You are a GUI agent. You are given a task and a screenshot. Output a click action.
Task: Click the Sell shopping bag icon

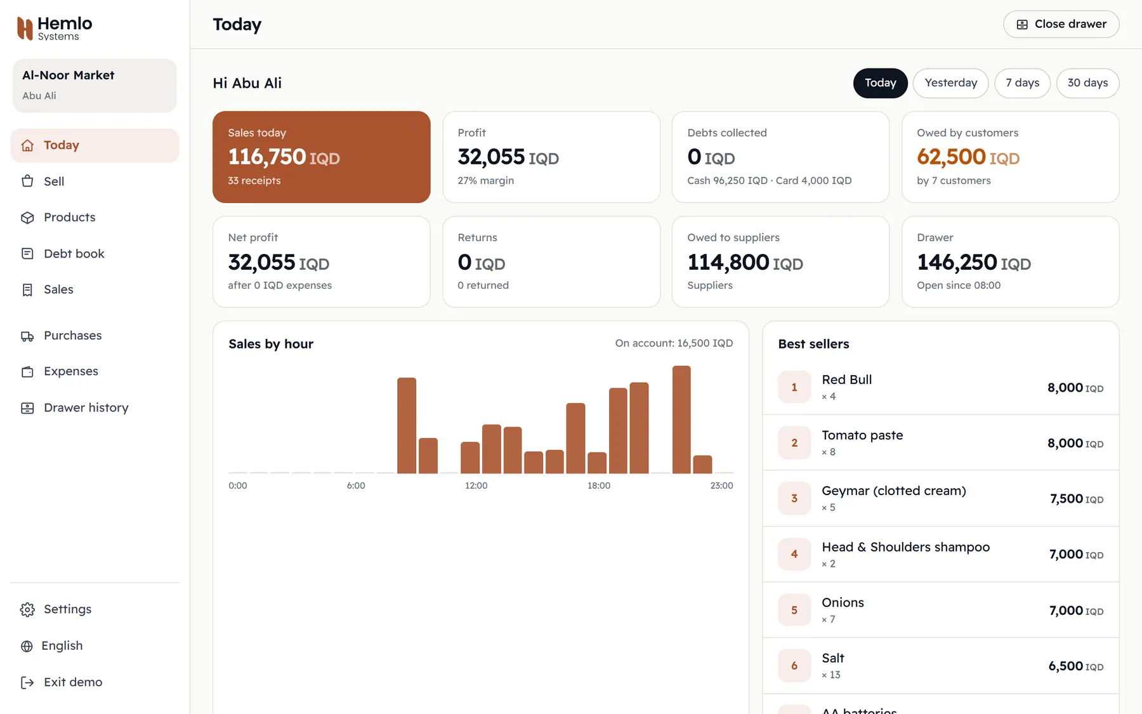point(27,182)
